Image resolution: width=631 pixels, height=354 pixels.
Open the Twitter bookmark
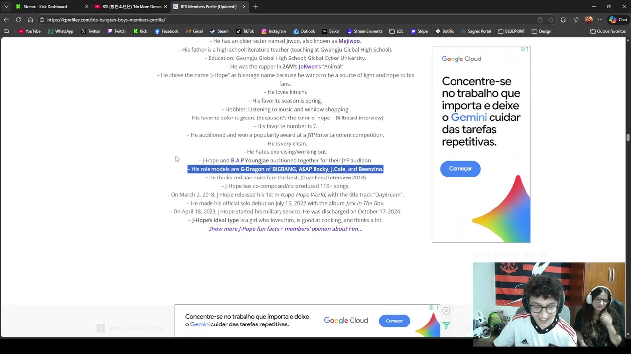tap(90, 31)
